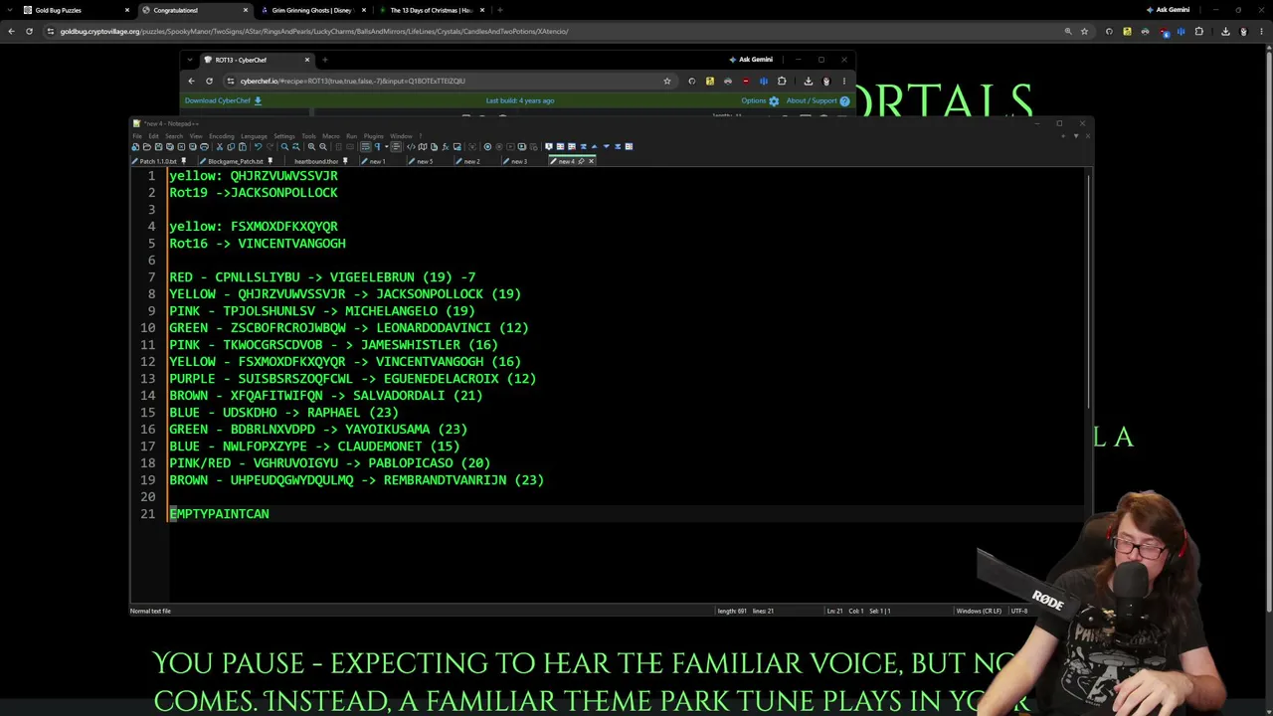Reload the CyberChef page
Viewport: 1273px width, 716px height.
click(209, 81)
